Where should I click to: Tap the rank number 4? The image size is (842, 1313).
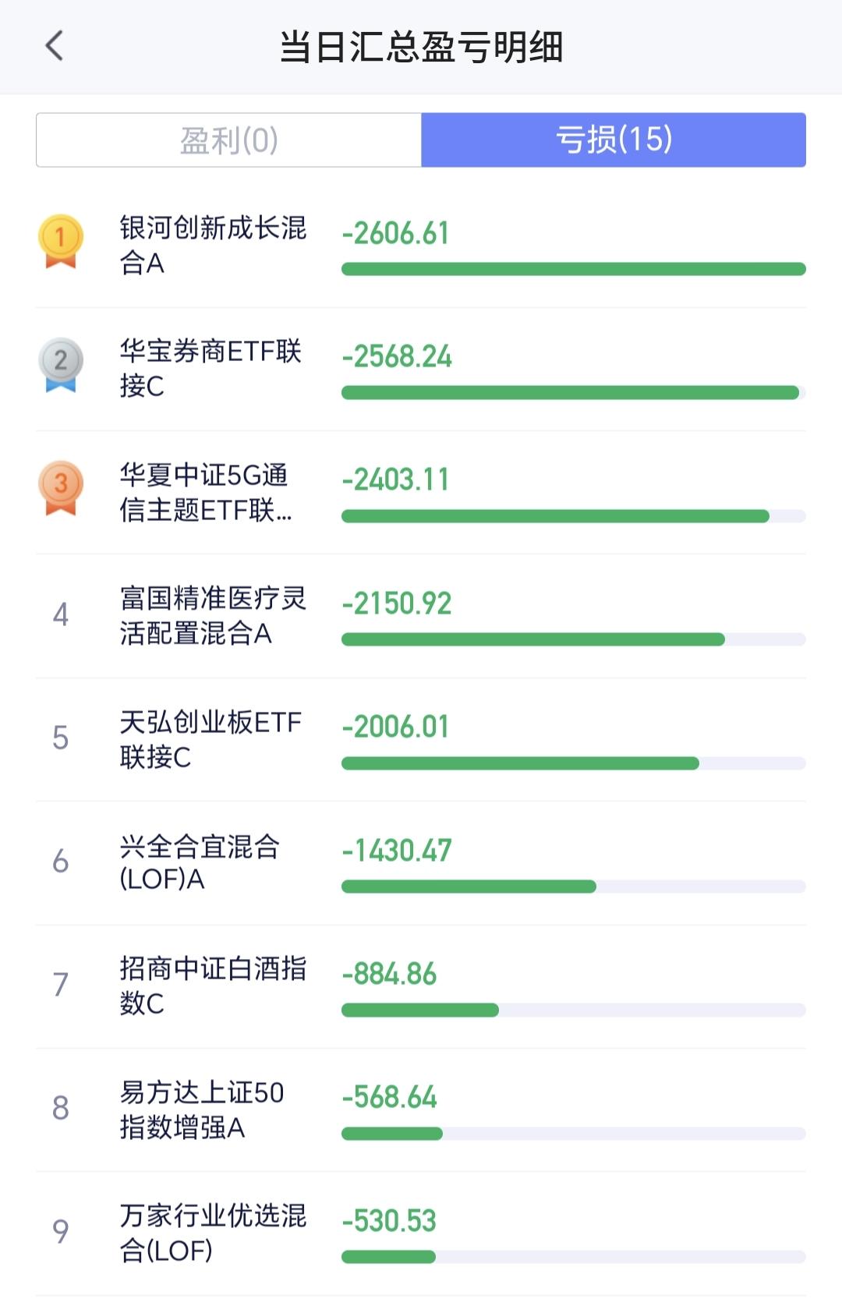point(61,614)
